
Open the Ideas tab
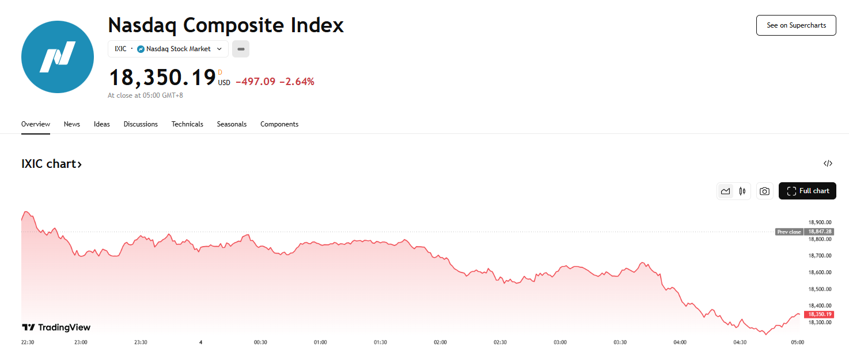[x=102, y=124]
